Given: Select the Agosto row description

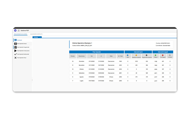Looking at the screenshot, I should click(81, 77).
